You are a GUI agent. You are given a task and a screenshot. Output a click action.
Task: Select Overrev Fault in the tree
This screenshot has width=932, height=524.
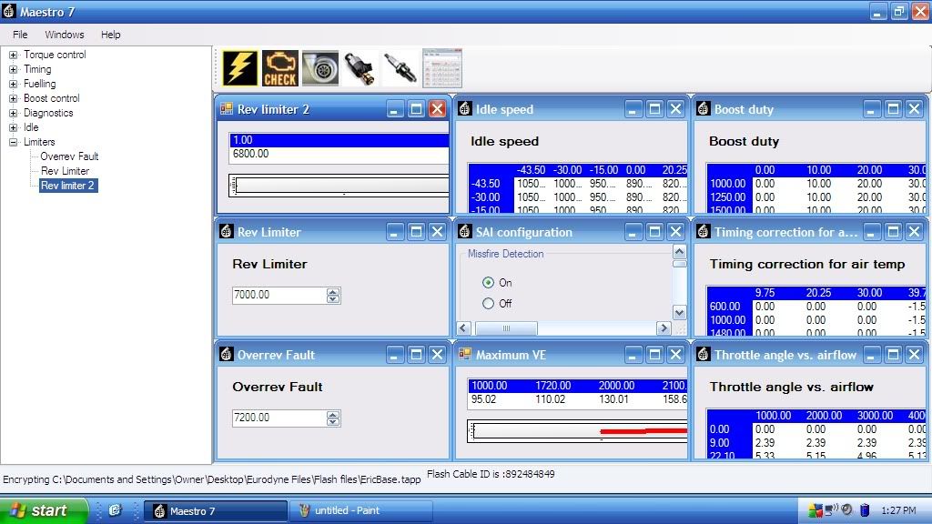[69, 156]
